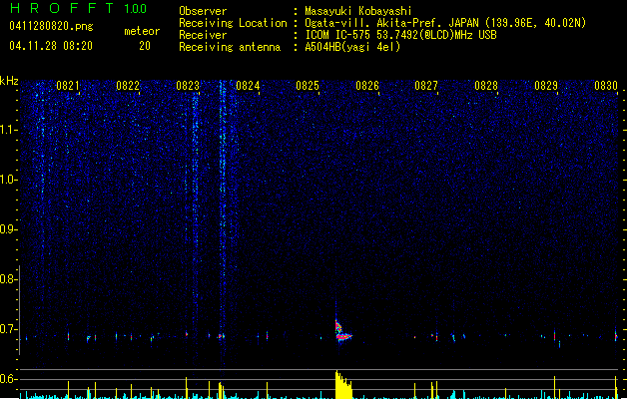Click the 0824 time marker

[x=248, y=86]
